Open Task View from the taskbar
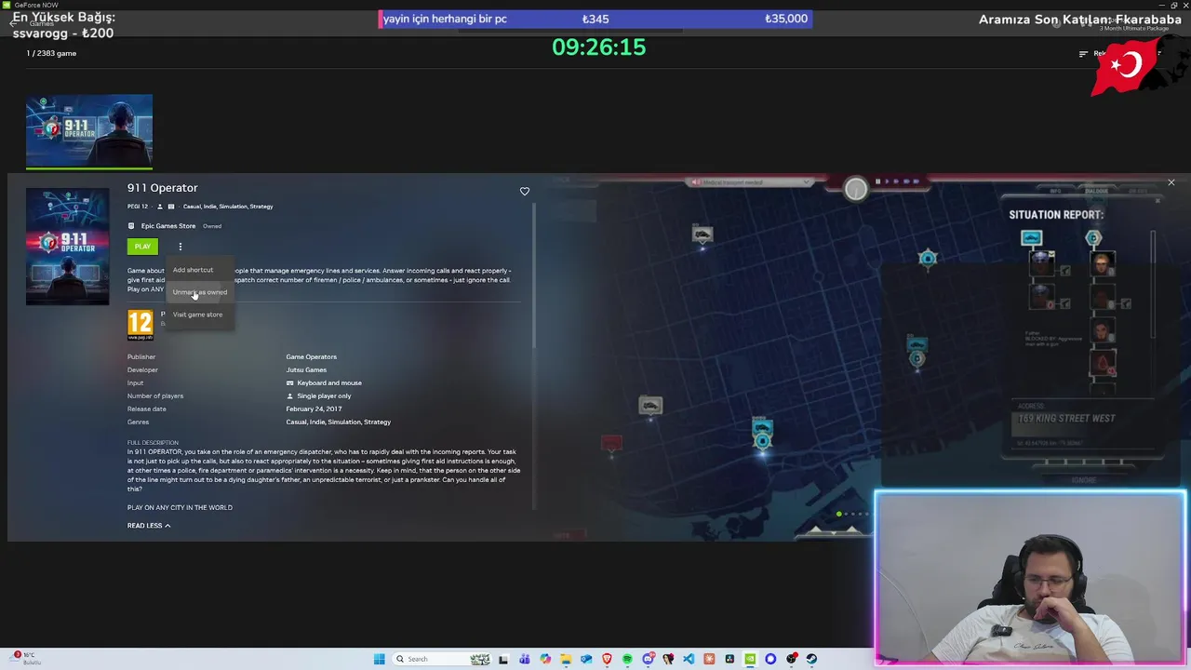Image resolution: width=1191 pixels, height=670 pixels. (x=503, y=659)
